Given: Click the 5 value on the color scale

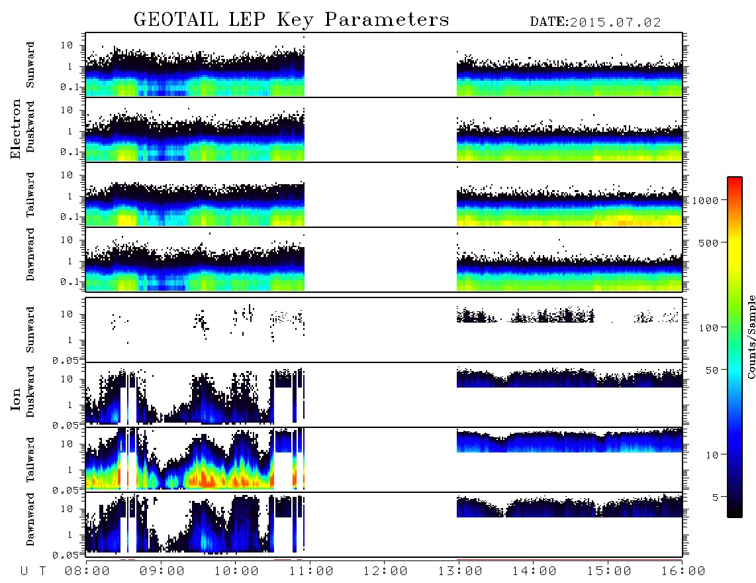Looking at the screenshot, I should [716, 498].
